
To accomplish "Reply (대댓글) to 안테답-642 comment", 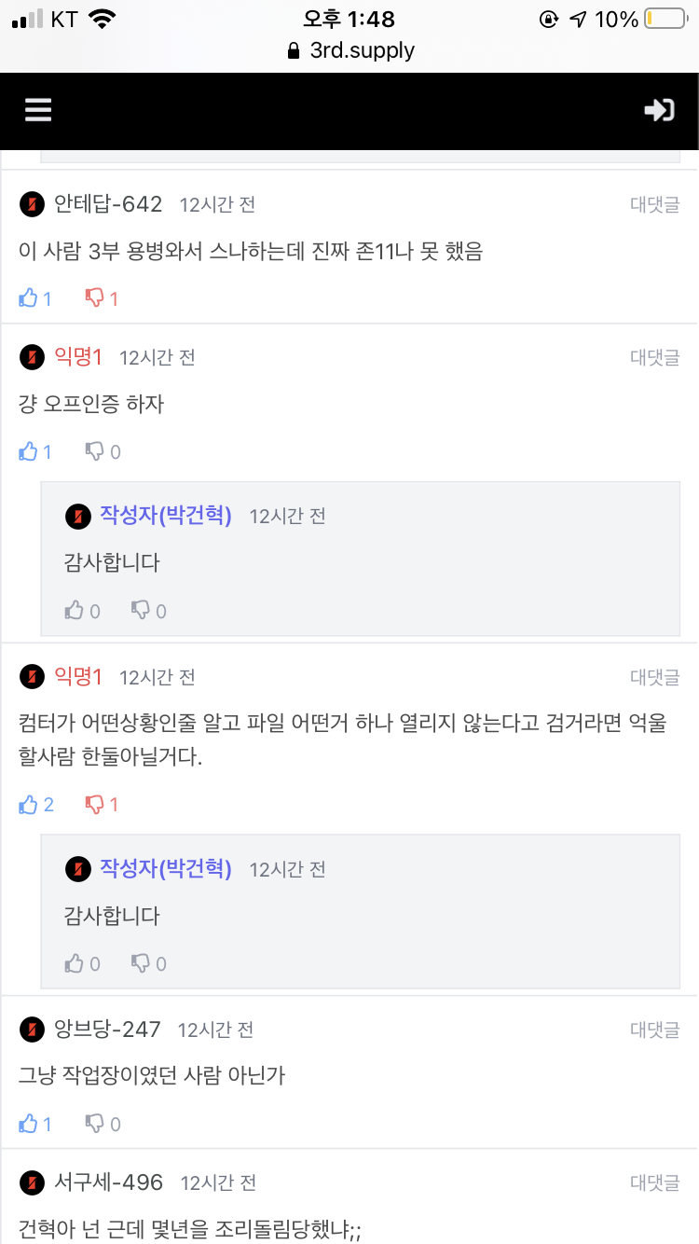I will tap(654, 205).
